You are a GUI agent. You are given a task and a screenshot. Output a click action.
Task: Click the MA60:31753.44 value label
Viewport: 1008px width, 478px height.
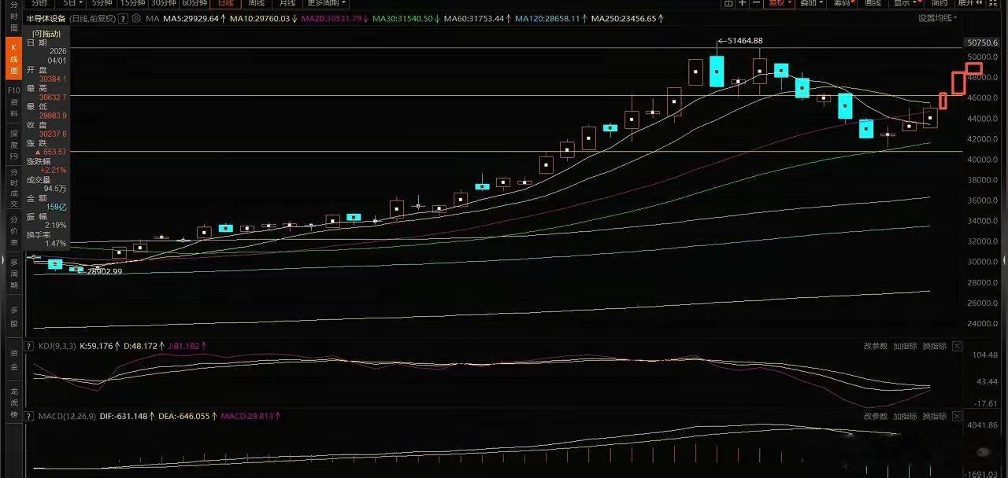click(478, 18)
